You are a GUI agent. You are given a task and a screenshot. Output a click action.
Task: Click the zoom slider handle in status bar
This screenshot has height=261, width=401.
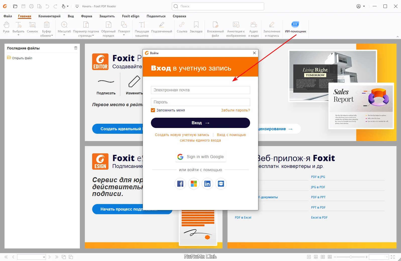pos(351,257)
